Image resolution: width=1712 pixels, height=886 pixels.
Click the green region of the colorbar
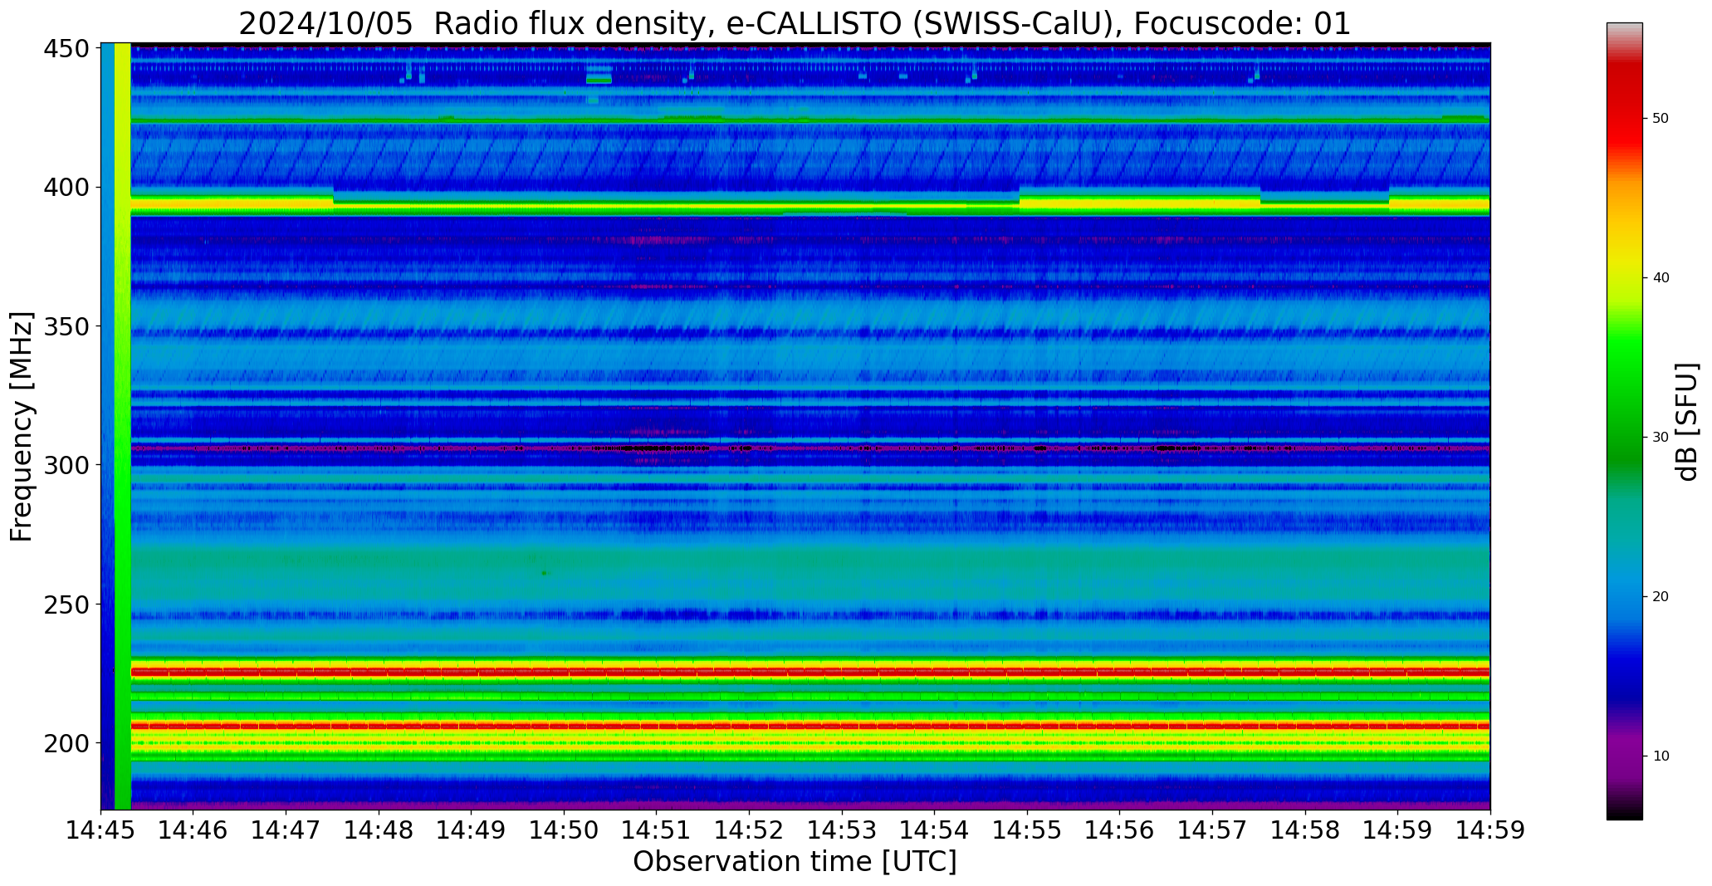tap(1624, 390)
